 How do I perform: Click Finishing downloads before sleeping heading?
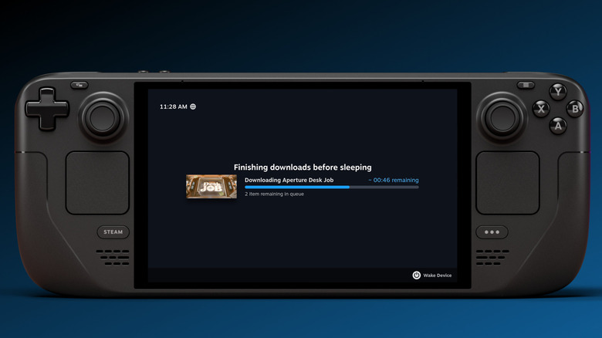click(x=303, y=167)
